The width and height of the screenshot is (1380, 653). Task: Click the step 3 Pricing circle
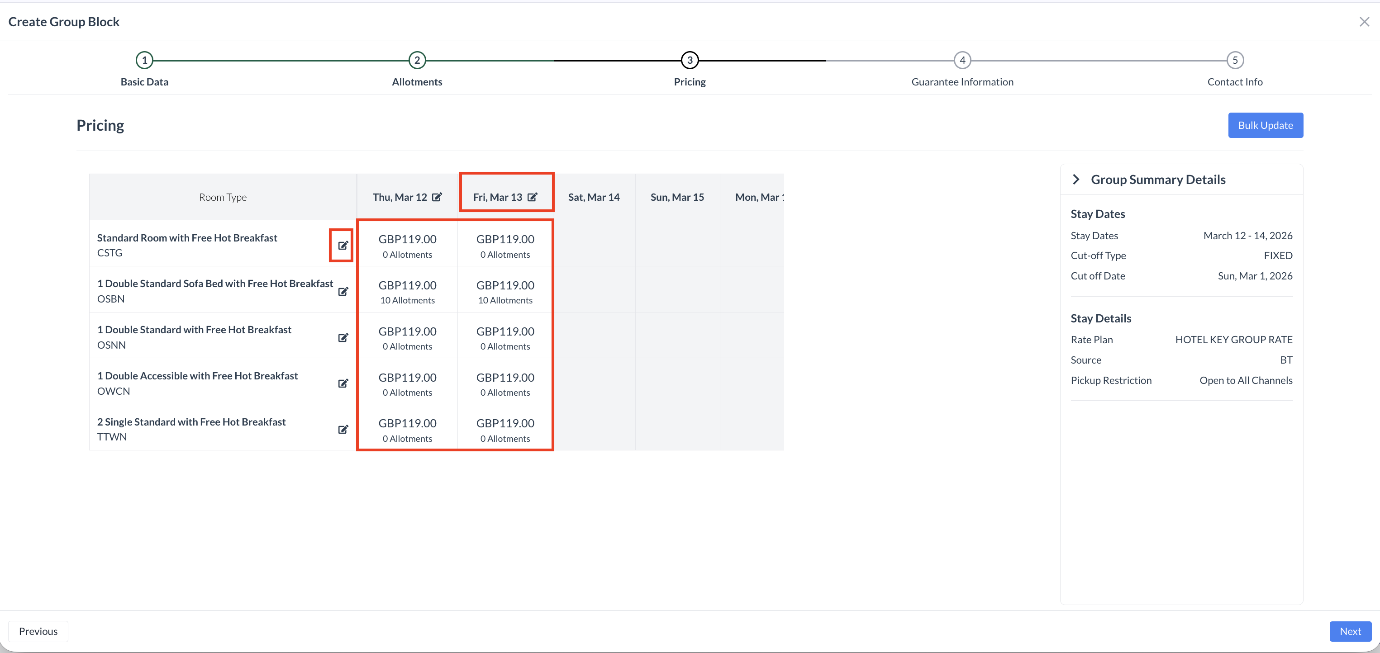click(690, 61)
